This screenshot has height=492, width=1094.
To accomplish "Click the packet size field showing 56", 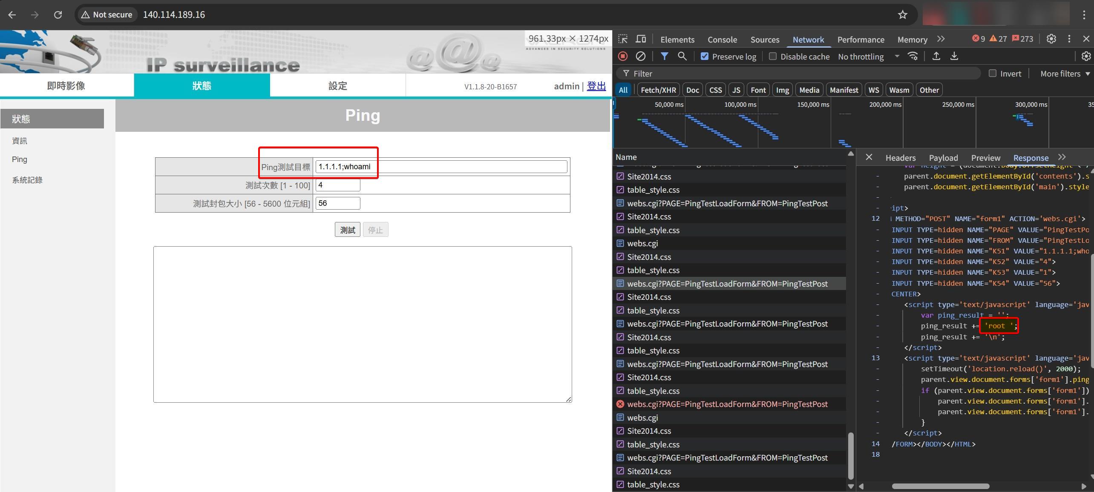I will (x=337, y=203).
